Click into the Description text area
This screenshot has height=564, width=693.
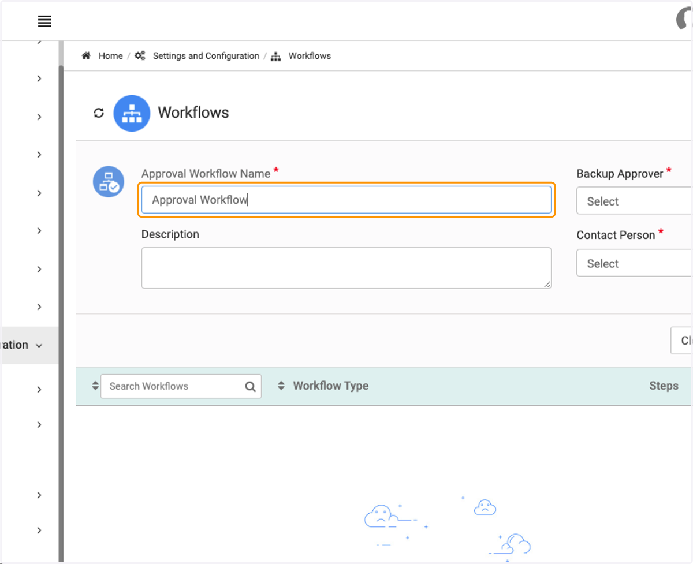pyautogui.click(x=346, y=268)
